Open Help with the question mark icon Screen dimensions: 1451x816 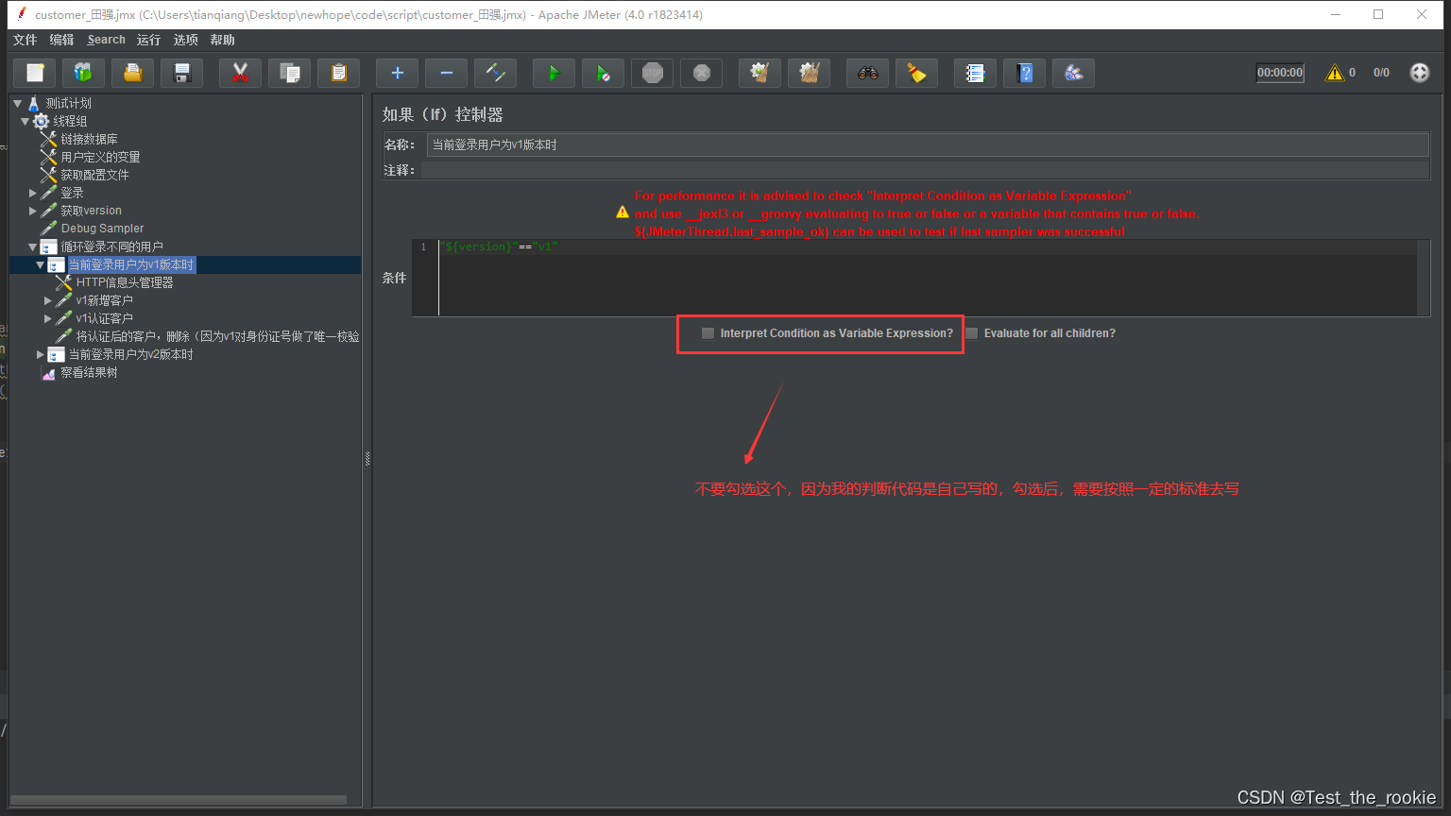coord(1025,73)
